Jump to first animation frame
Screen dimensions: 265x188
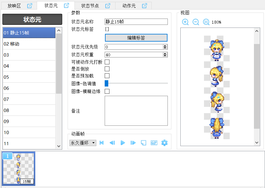102,143
